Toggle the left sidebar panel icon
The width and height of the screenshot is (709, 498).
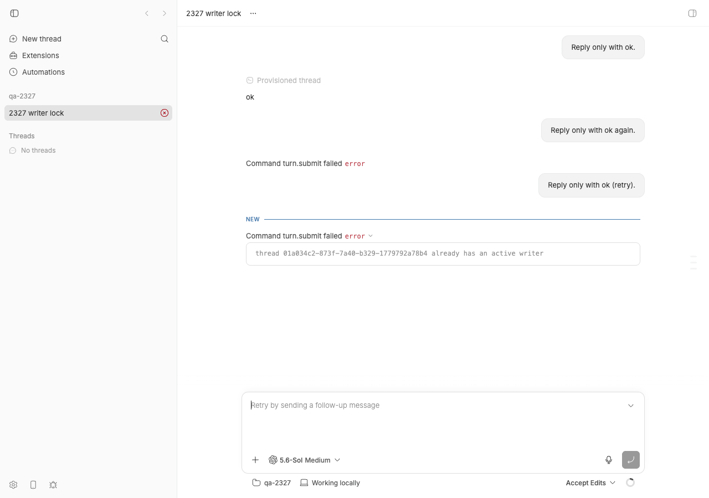(x=14, y=13)
